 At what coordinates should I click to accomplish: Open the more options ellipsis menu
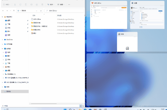(x=69, y=5)
